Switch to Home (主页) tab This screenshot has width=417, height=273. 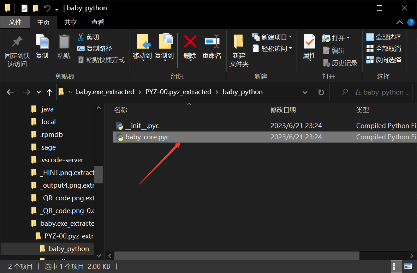point(43,22)
